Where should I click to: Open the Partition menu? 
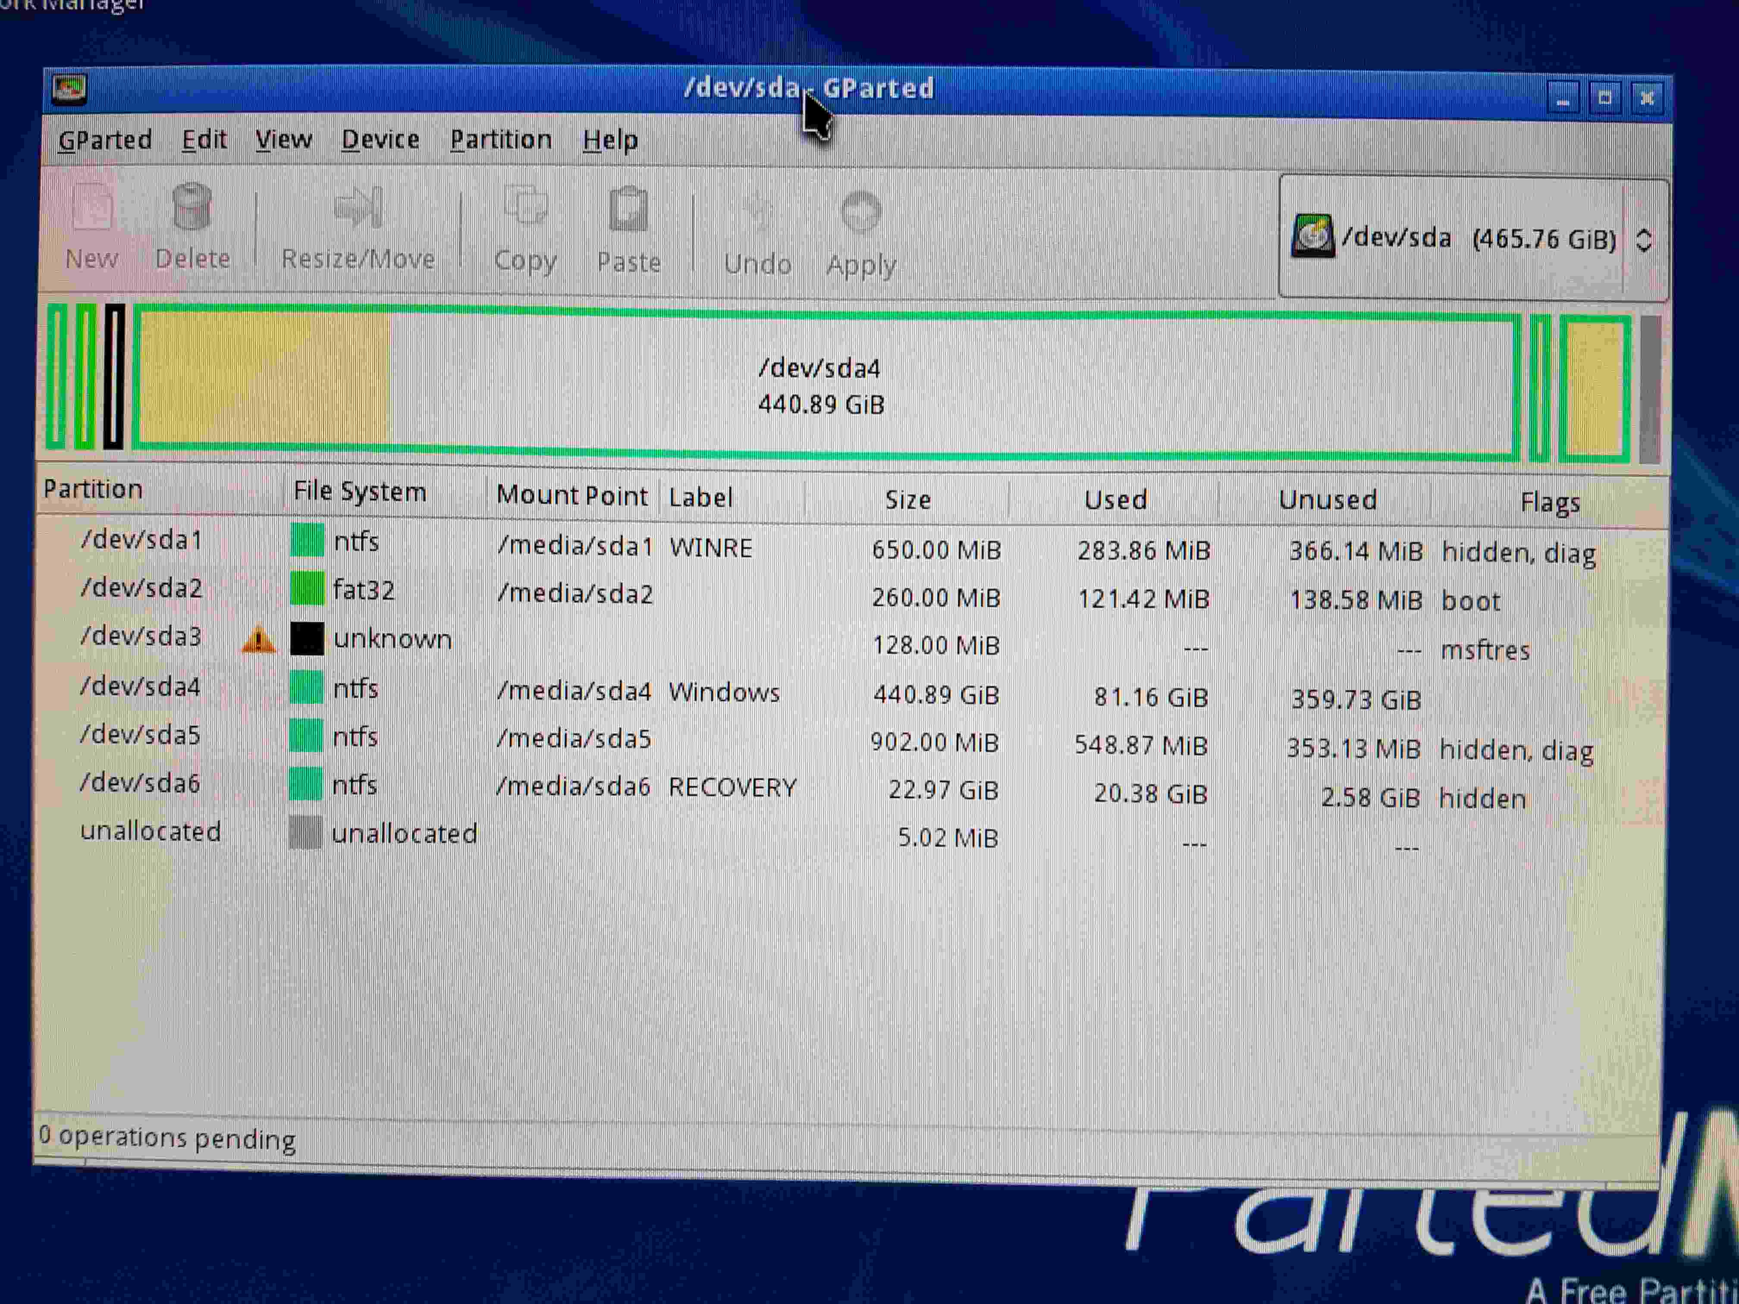(x=501, y=140)
